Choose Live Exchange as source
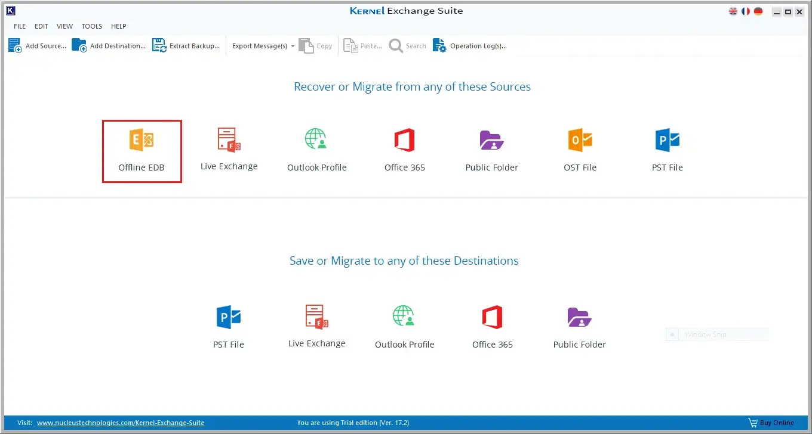812x434 pixels. point(229,150)
